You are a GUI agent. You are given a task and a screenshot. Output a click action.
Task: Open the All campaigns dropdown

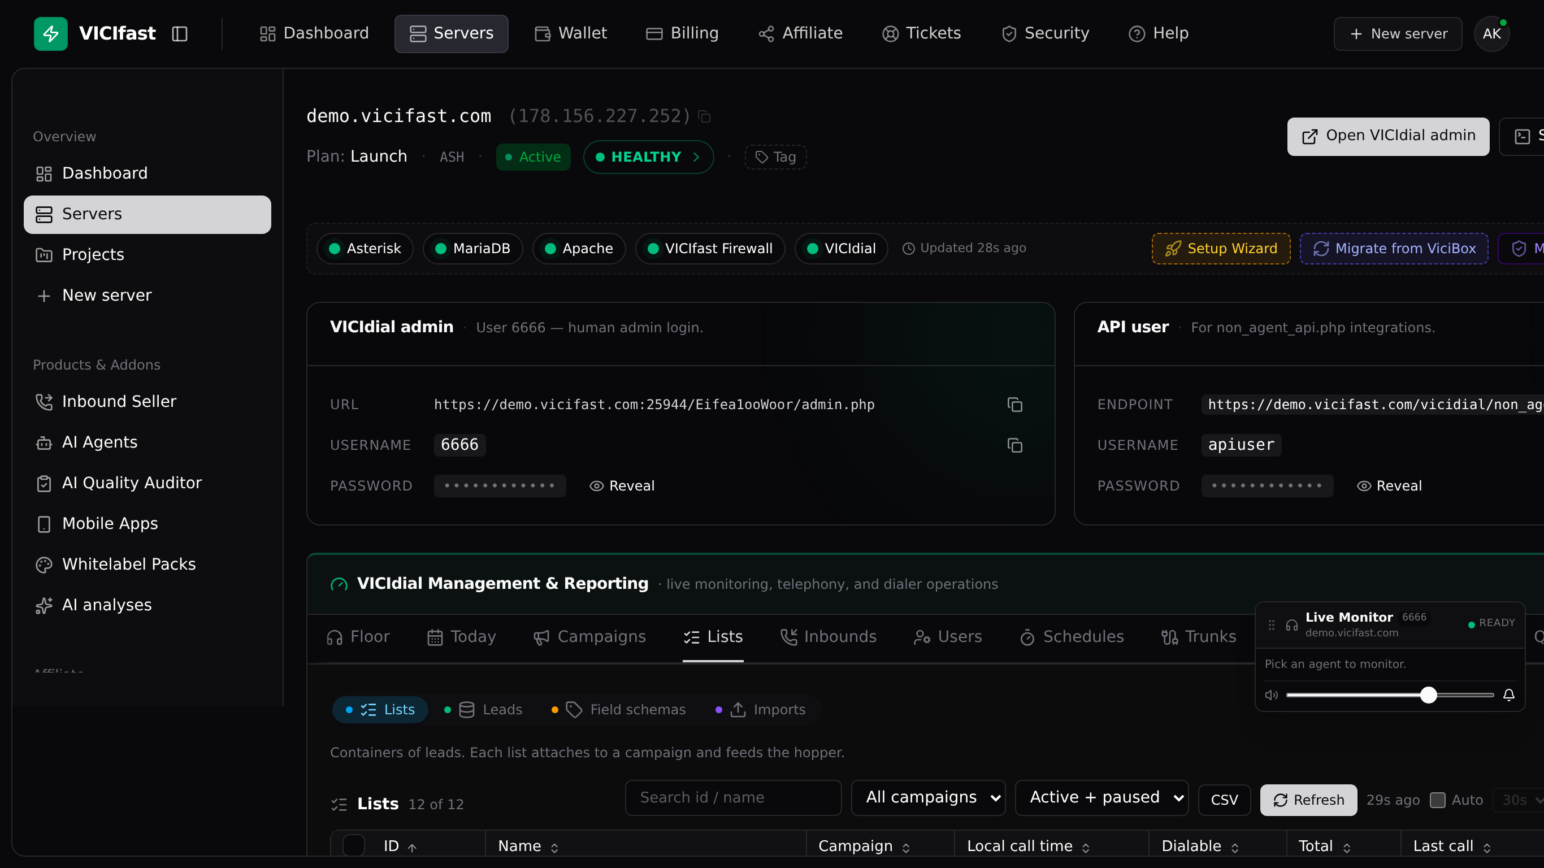[x=929, y=798]
